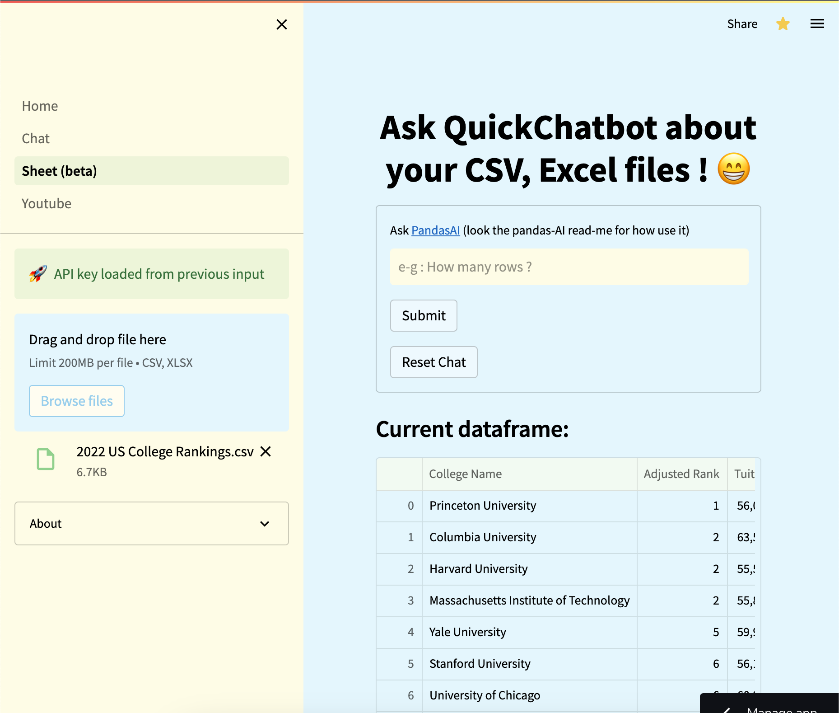The height and width of the screenshot is (713, 839).
Task: Click the Share button
Action: 742,24
